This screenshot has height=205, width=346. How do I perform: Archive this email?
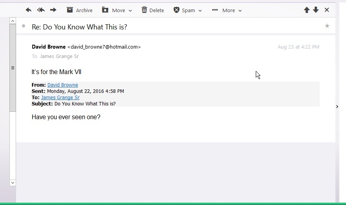(x=80, y=10)
